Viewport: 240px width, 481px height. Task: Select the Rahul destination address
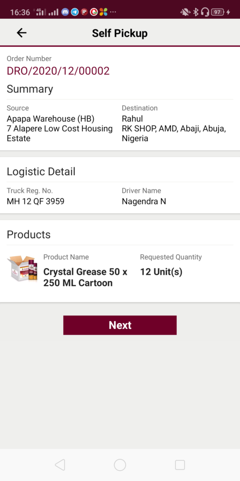click(174, 129)
